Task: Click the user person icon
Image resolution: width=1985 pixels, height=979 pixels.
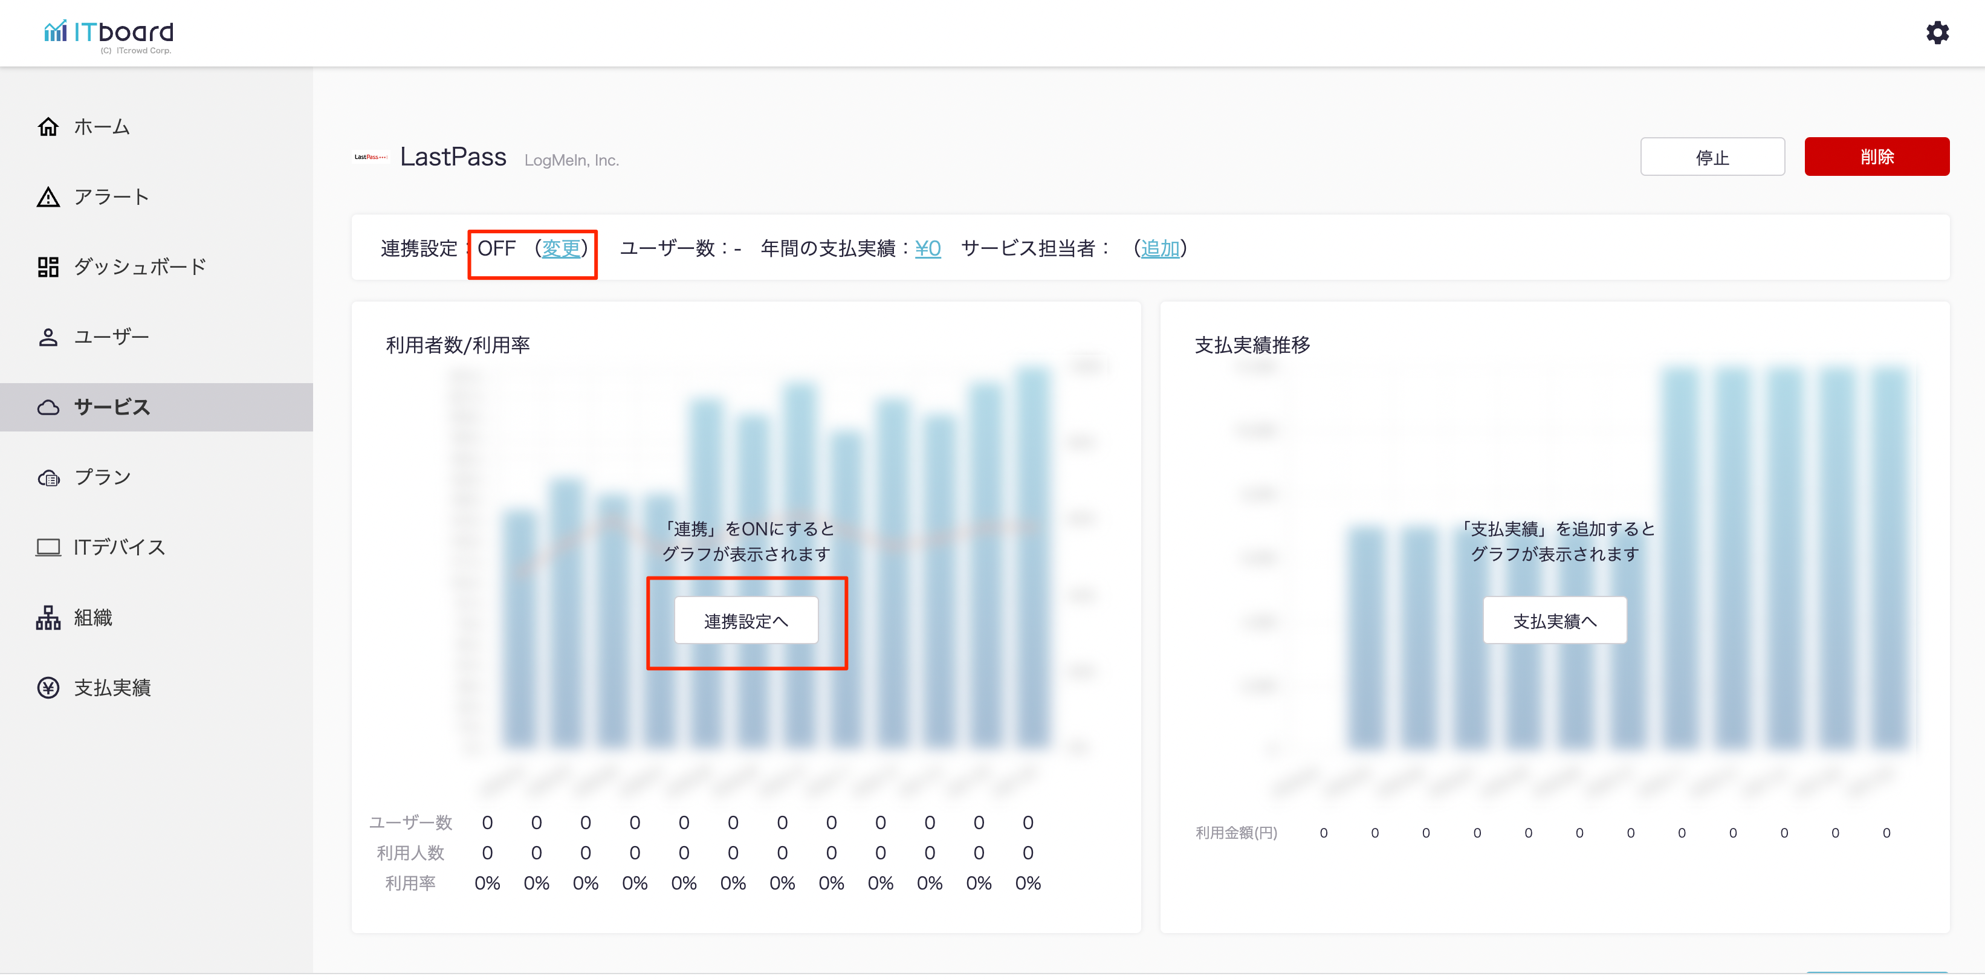Action: 48,337
